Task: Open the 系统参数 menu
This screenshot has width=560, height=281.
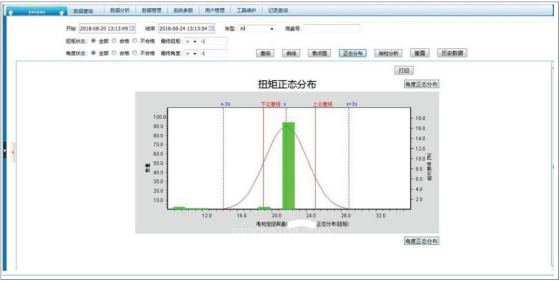Action: click(183, 10)
